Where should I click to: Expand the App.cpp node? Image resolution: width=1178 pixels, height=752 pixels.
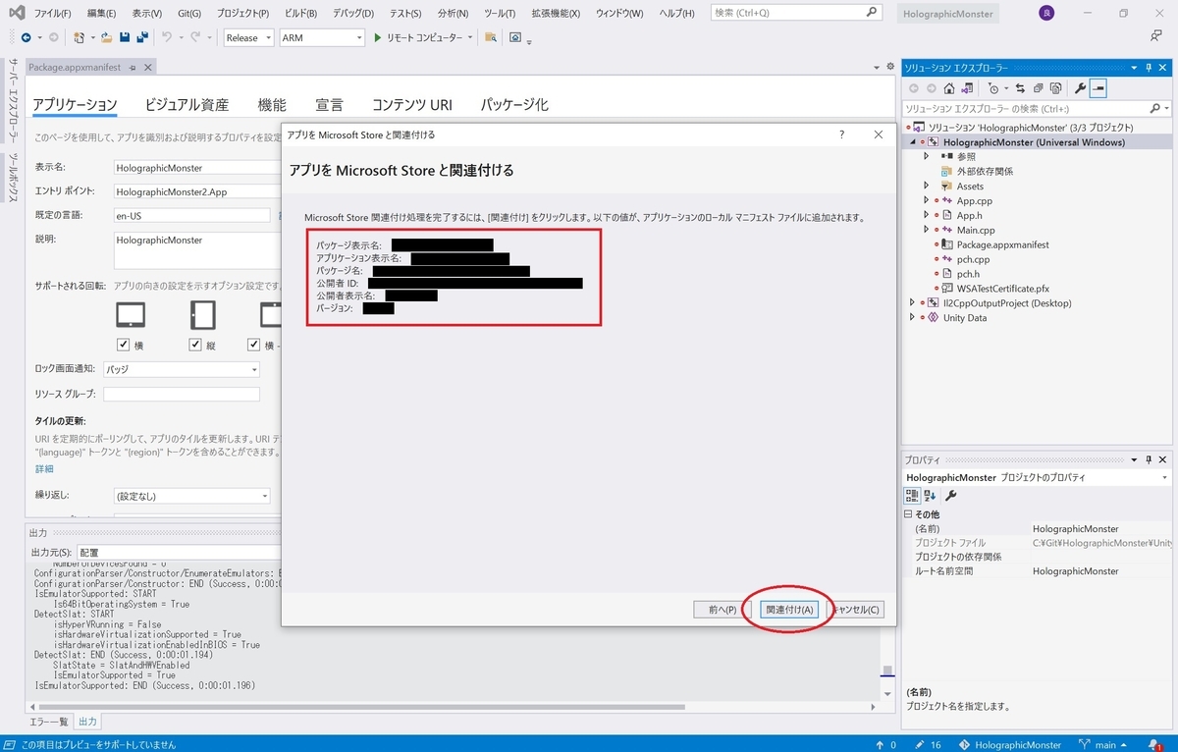pyautogui.click(x=926, y=200)
